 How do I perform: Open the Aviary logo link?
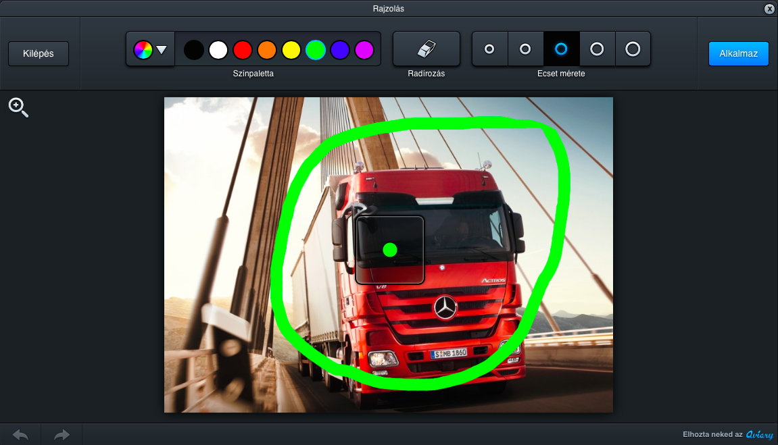(x=759, y=435)
